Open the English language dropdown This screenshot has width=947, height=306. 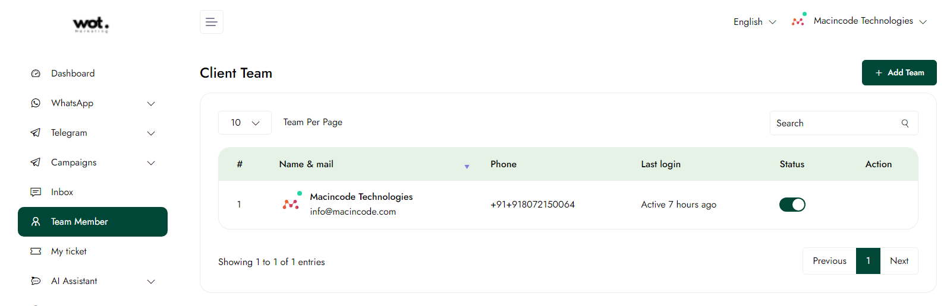(x=754, y=22)
